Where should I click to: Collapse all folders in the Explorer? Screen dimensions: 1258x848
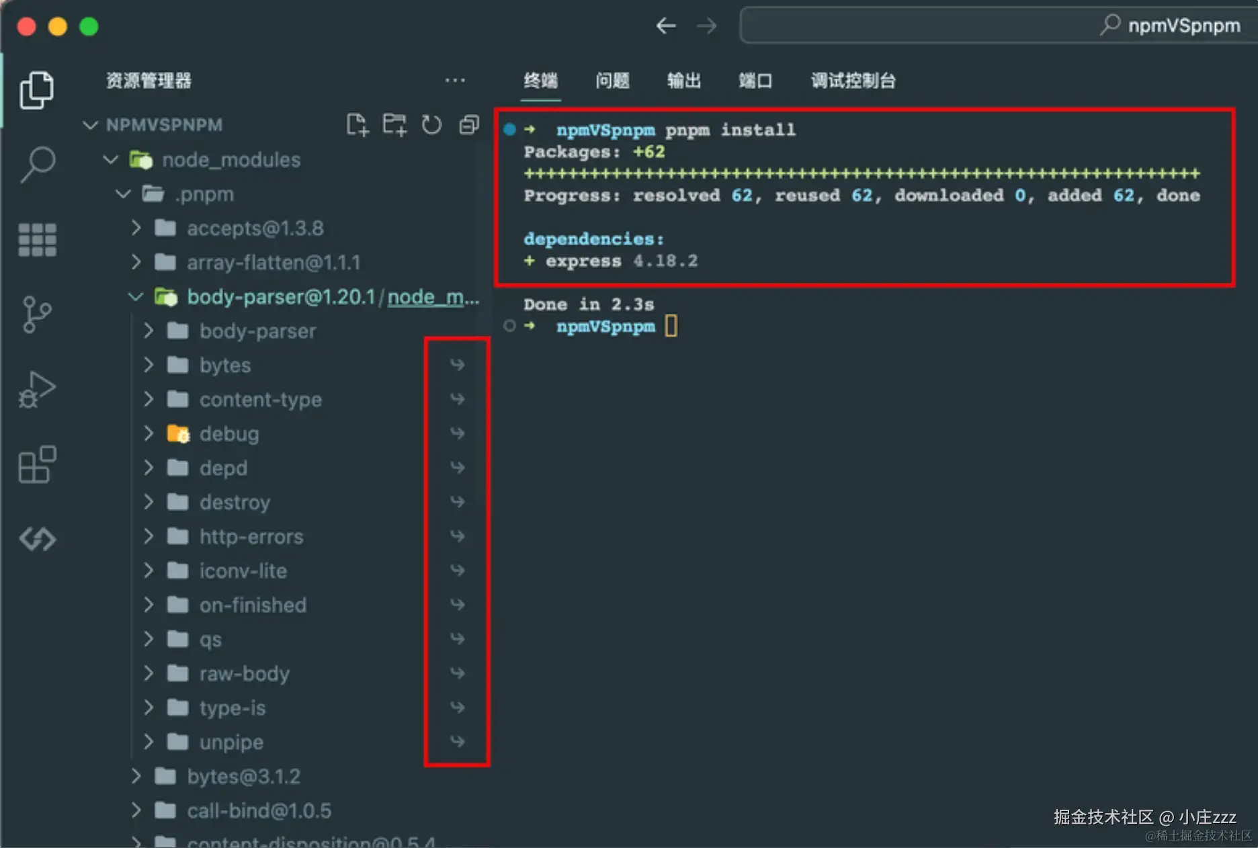(x=468, y=125)
